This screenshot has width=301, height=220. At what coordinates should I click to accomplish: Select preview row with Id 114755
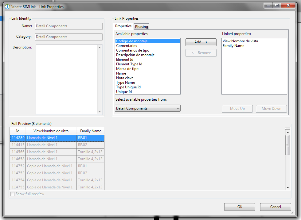point(57,187)
